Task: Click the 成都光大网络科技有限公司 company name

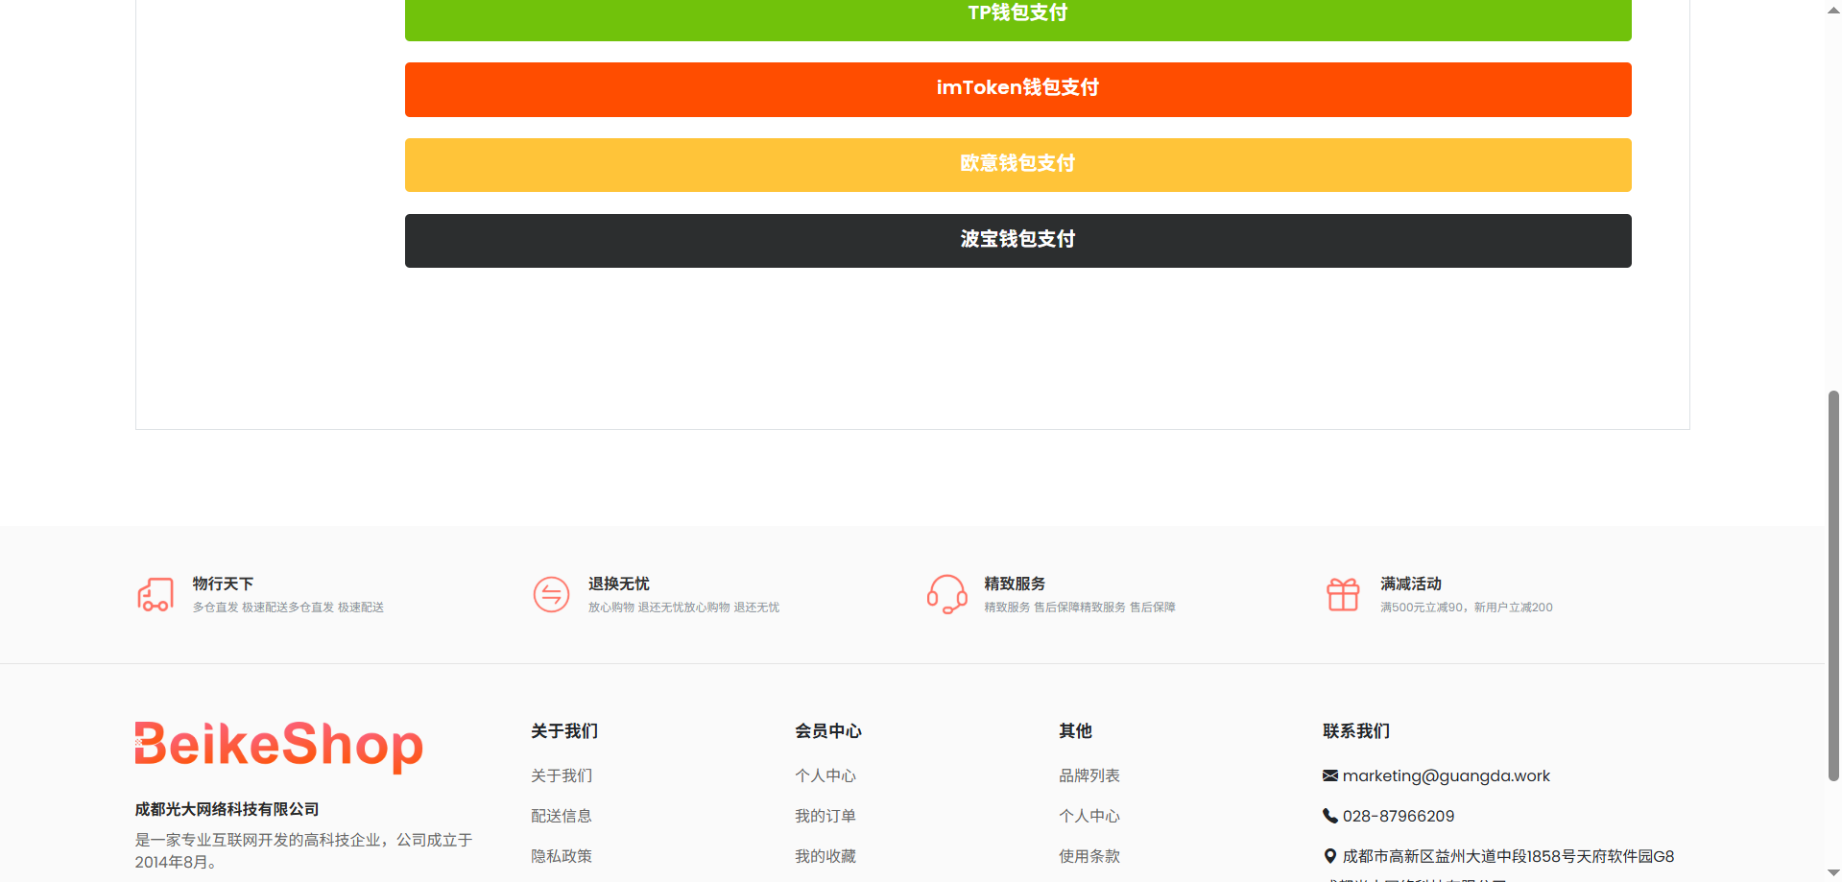Action: (227, 809)
